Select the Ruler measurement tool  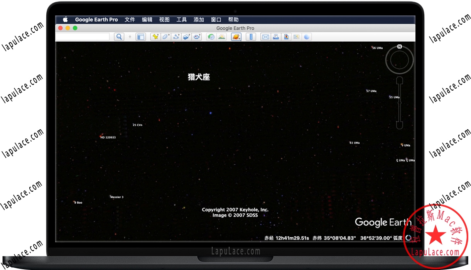click(251, 37)
